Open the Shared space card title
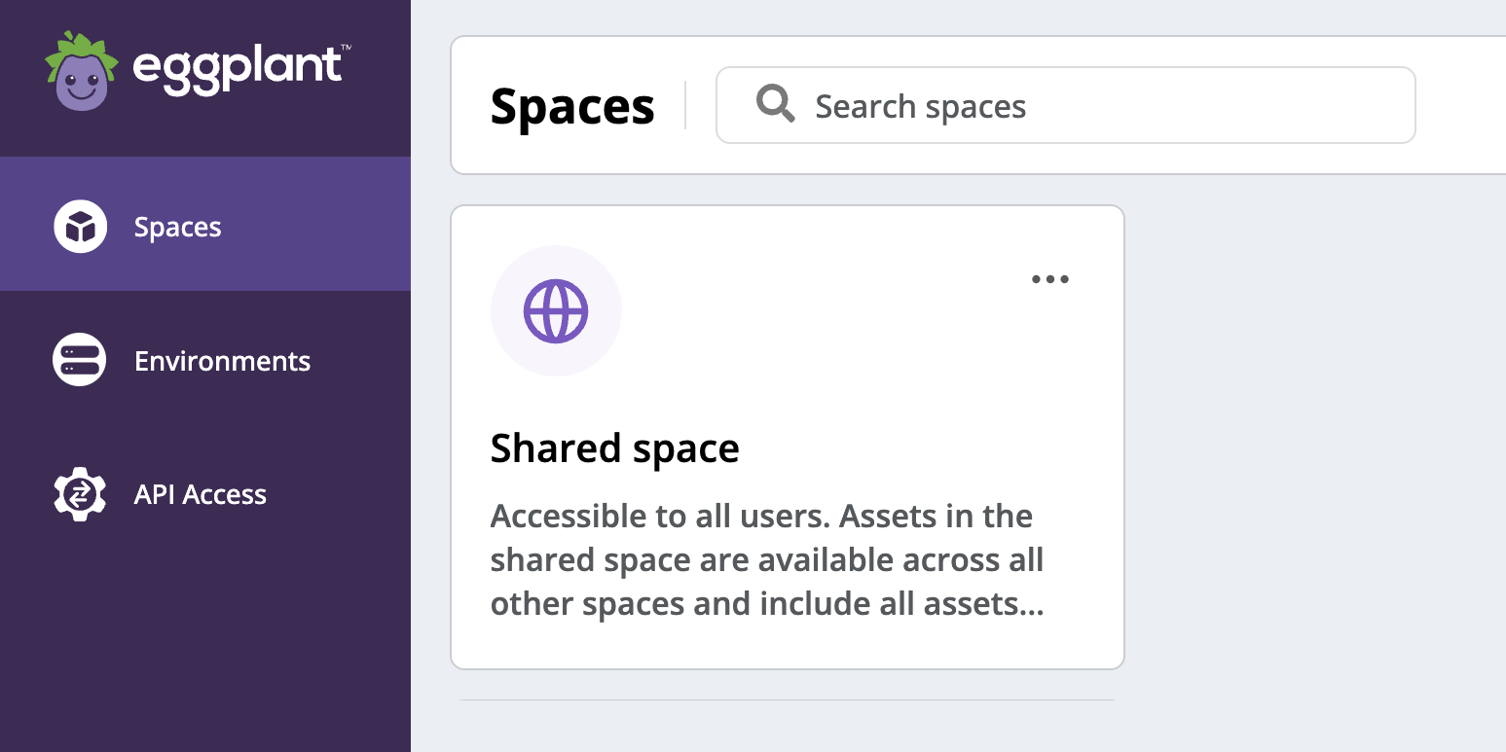1506x752 pixels. 614,448
